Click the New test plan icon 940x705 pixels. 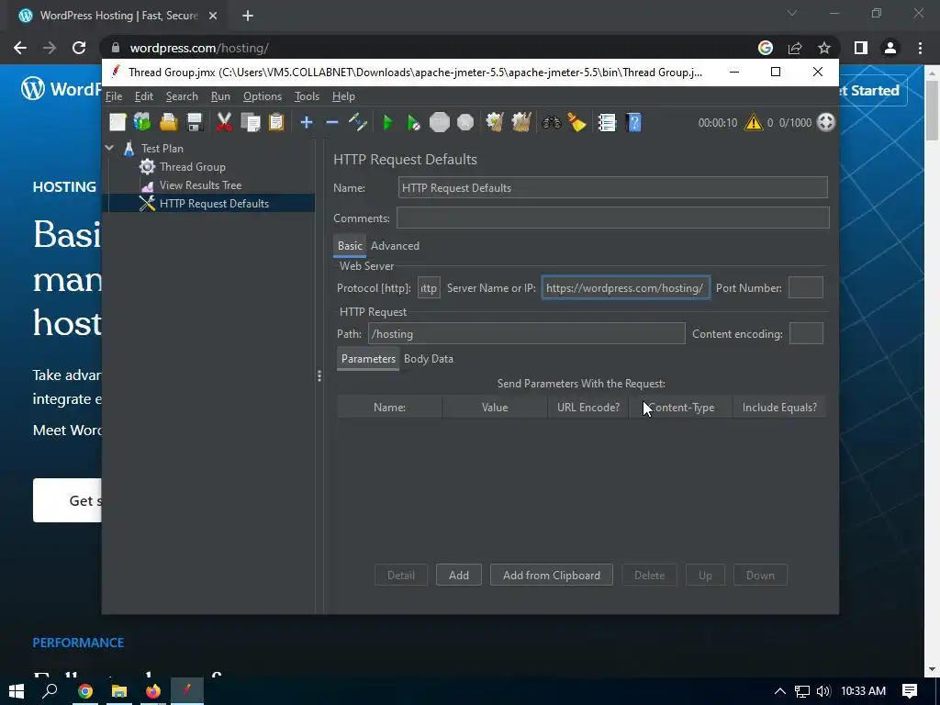pyautogui.click(x=117, y=122)
